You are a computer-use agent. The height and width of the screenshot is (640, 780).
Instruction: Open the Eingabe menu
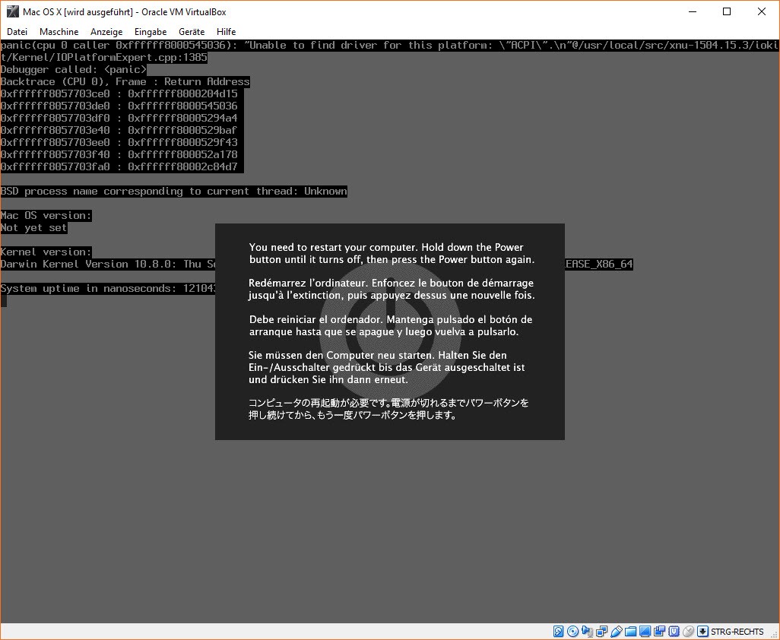pos(151,32)
